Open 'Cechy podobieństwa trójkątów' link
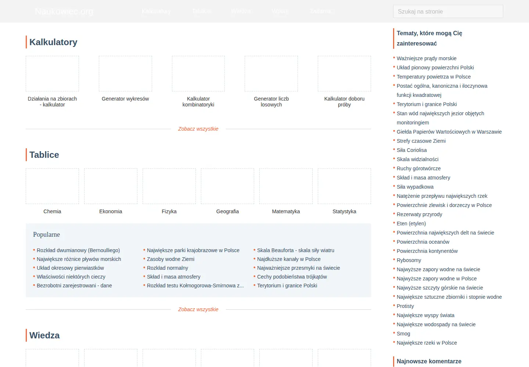The image size is (529, 367). pyautogui.click(x=292, y=277)
